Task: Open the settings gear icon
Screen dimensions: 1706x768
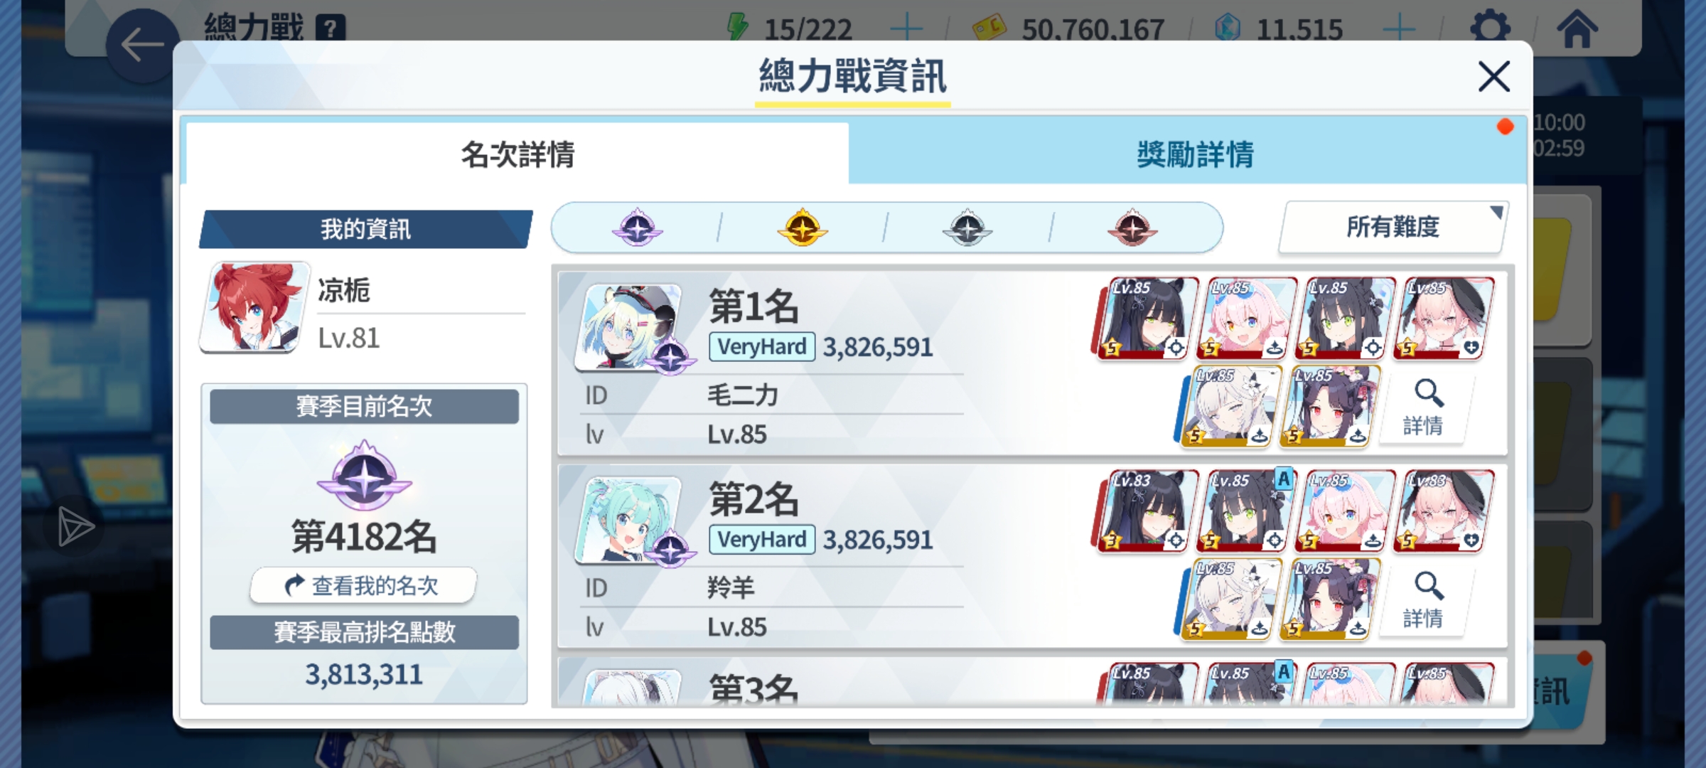Action: click(1490, 28)
